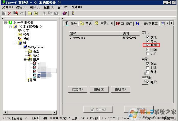Collapse the MyFtpServer tree node

pyautogui.click(x=20, y=47)
